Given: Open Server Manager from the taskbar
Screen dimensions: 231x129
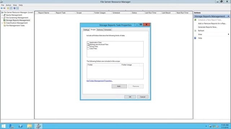Looking at the screenshot, I should (x=12, y=126).
